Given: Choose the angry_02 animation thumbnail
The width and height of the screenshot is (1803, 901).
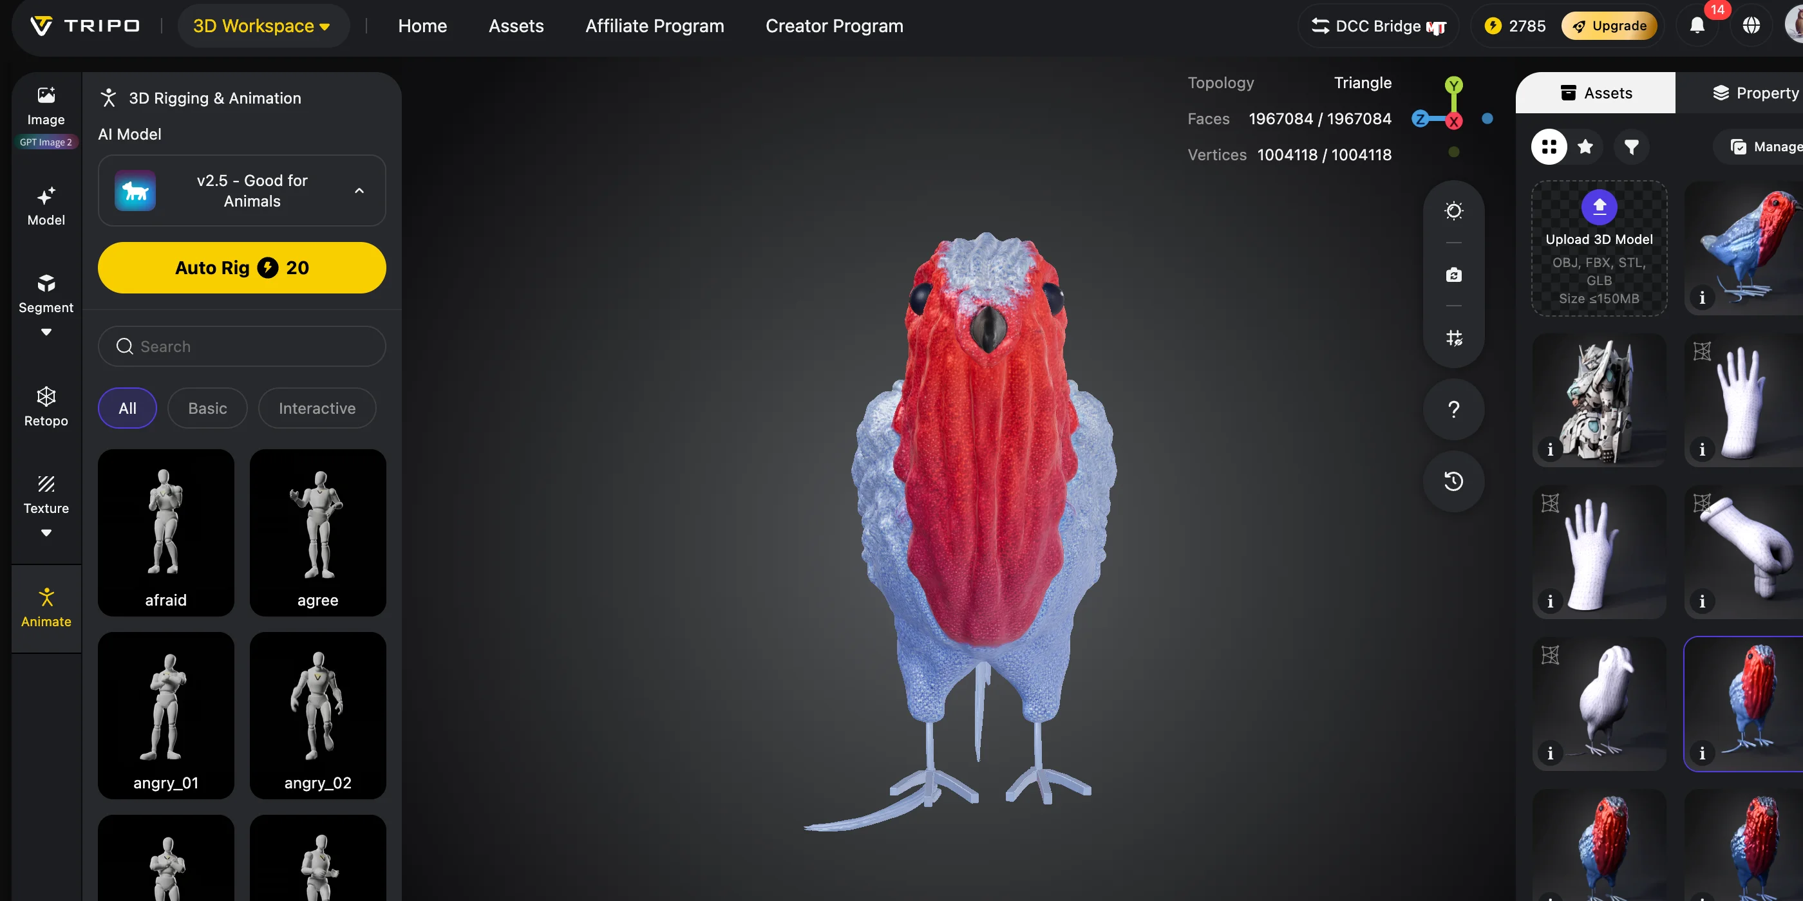Looking at the screenshot, I should pos(317,715).
